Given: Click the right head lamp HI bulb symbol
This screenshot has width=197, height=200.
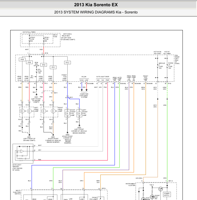Looking at the screenshot, I should click(x=53, y=111).
